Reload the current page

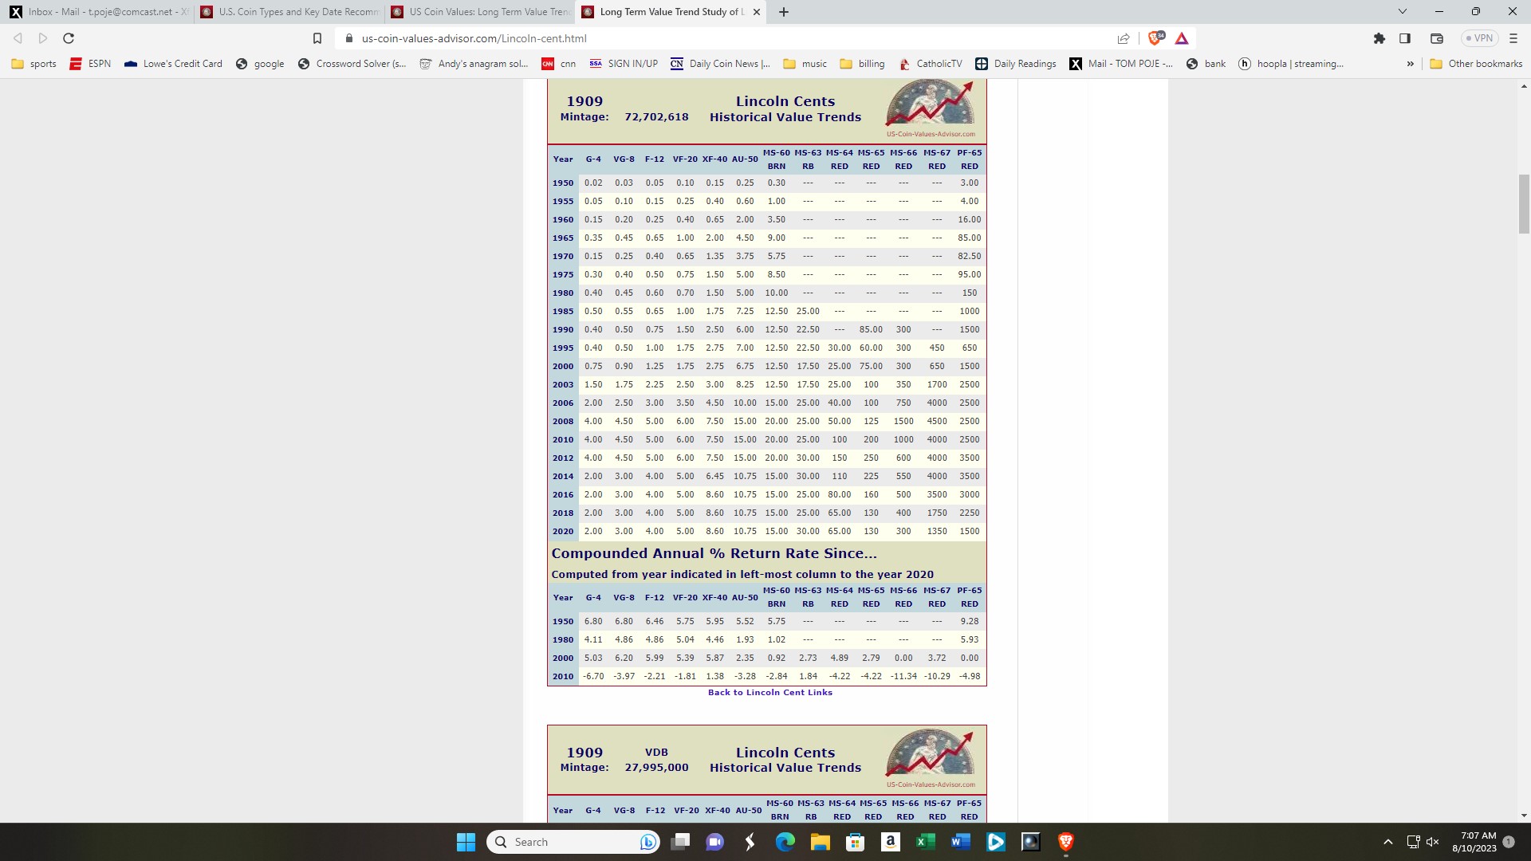pos(69,38)
